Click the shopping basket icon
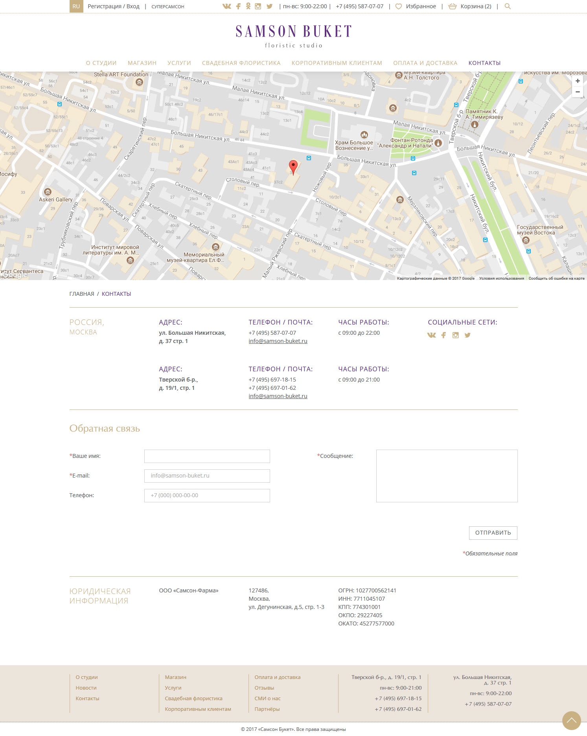The width and height of the screenshot is (587, 736). point(453,6)
